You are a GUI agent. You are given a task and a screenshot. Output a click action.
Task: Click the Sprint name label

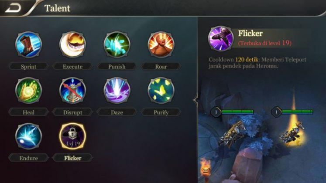click(28, 67)
